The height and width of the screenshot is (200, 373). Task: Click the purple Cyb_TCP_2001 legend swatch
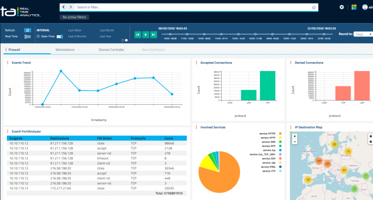pos(280,154)
